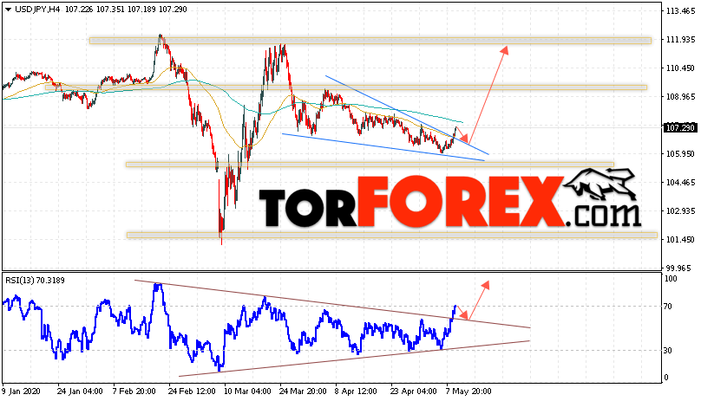The image size is (701, 401).
Task: Open the USDJPY,H4 chart menu triangle
Action: pos(8,9)
